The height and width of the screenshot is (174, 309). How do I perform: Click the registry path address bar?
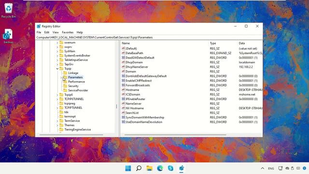coord(149,38)
